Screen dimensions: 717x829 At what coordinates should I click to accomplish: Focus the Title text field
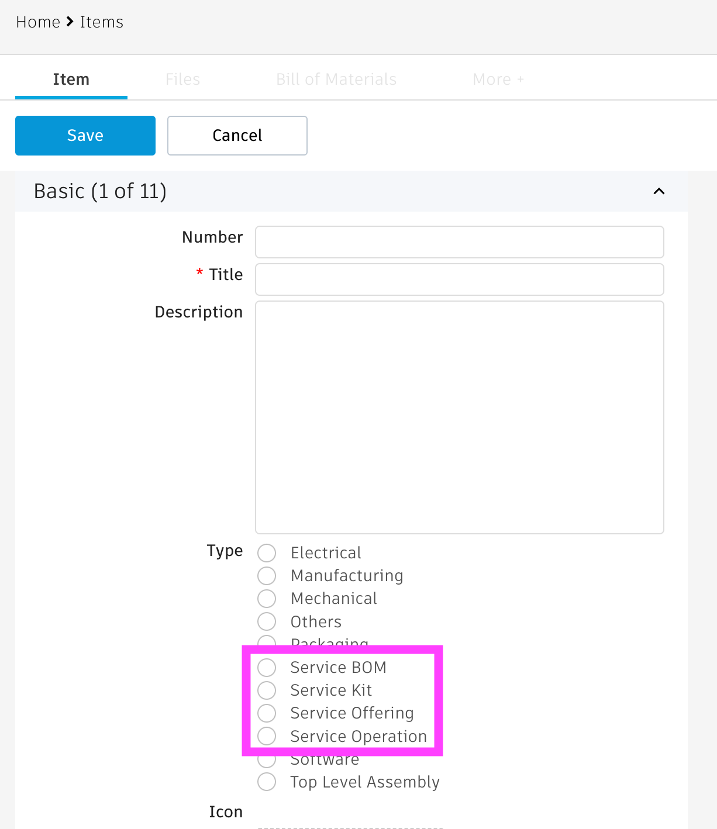[x=459, y=279]
